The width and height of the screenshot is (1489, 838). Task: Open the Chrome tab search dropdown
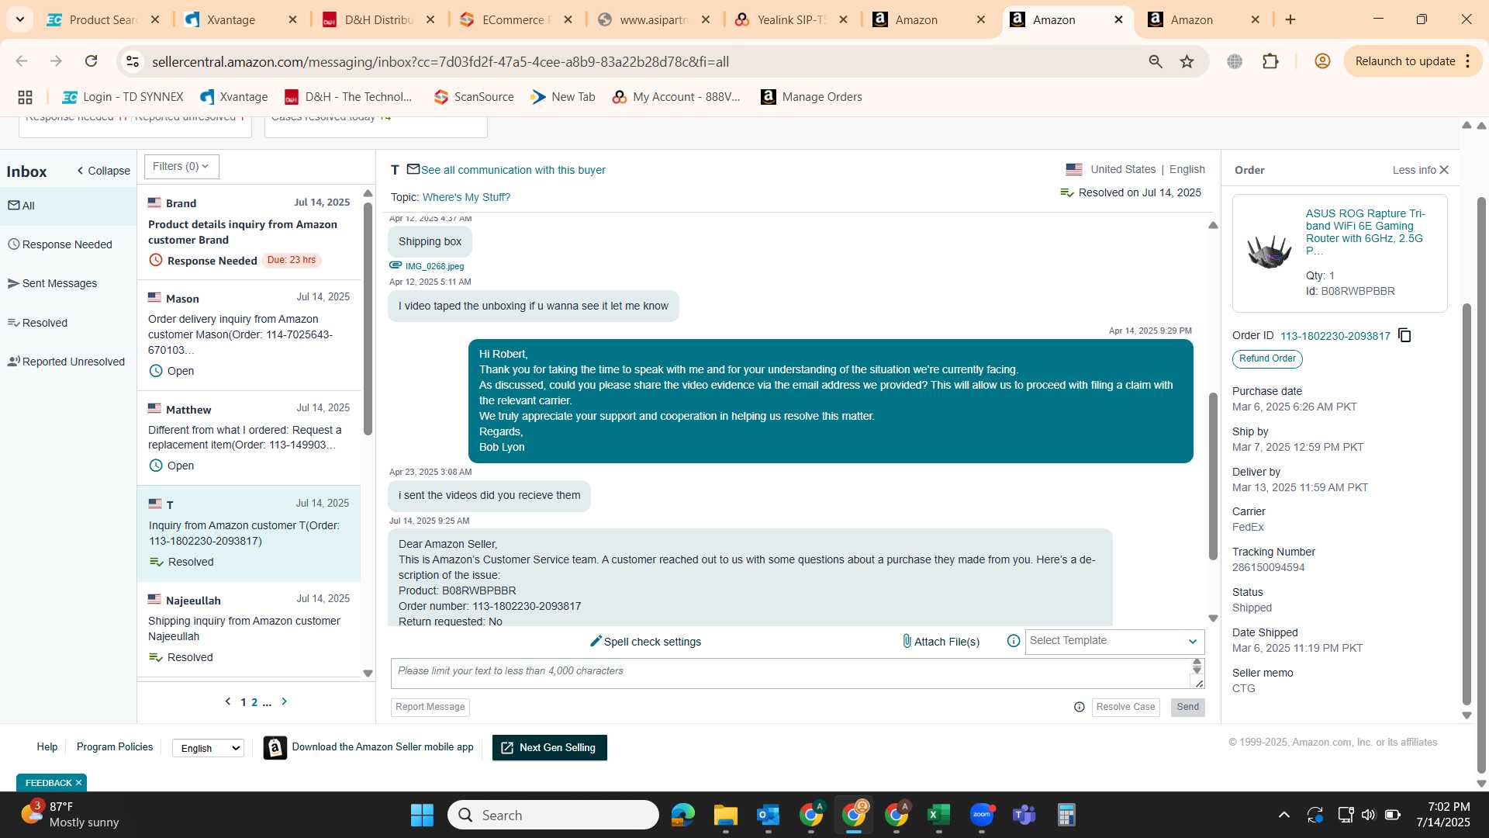(19, 19)
